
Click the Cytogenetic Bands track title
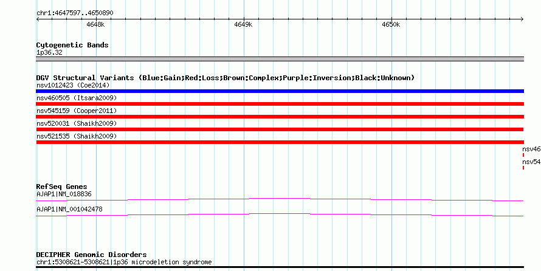tap(72, 45)
